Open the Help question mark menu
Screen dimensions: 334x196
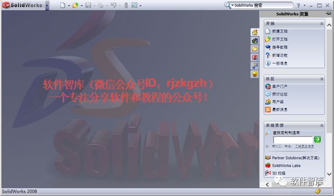299,5
